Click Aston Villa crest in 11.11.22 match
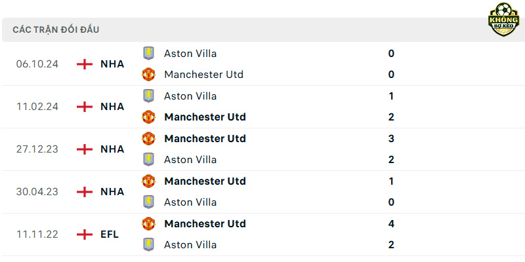The image size is (525, 262). pyautogui.click(x=148, y=244)
